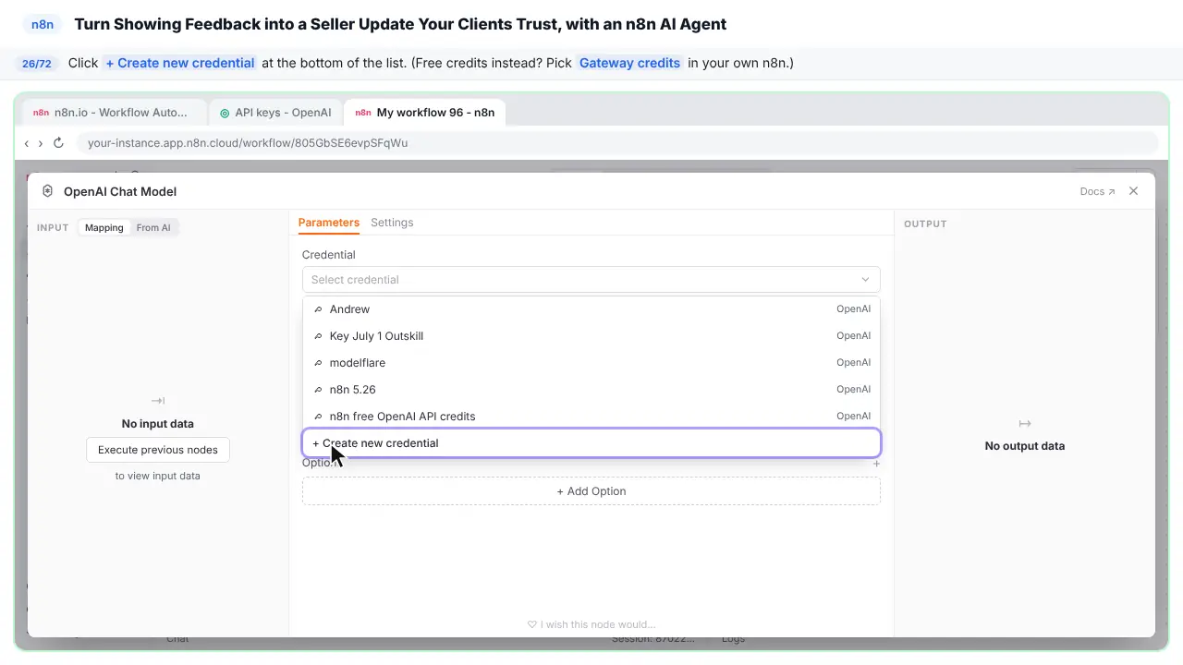Click the plus icon next to Options

coord(876,464)
